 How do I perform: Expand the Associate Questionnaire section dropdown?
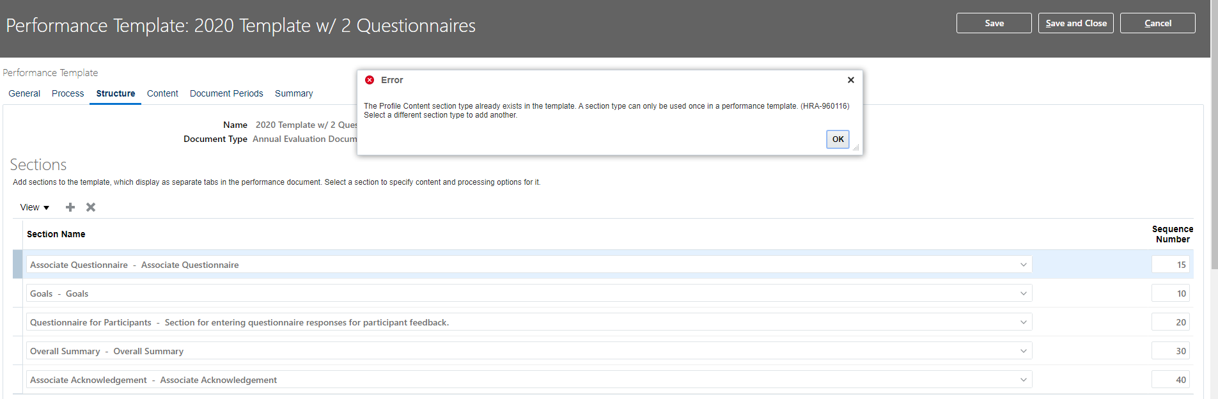[1023, 265]
